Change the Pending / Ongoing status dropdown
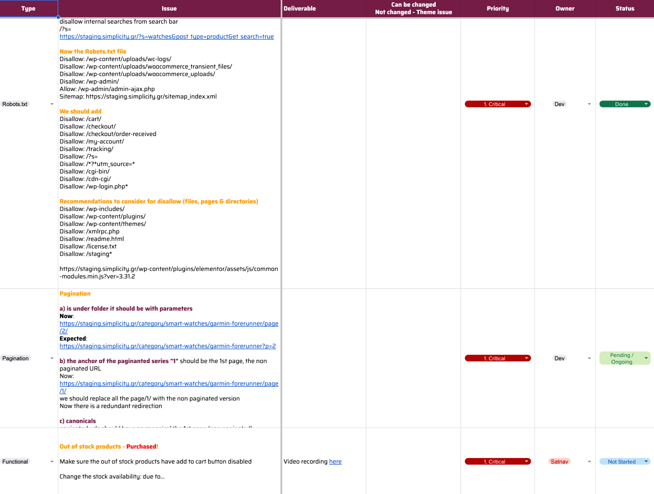The image size is (654, 494). 625,358
